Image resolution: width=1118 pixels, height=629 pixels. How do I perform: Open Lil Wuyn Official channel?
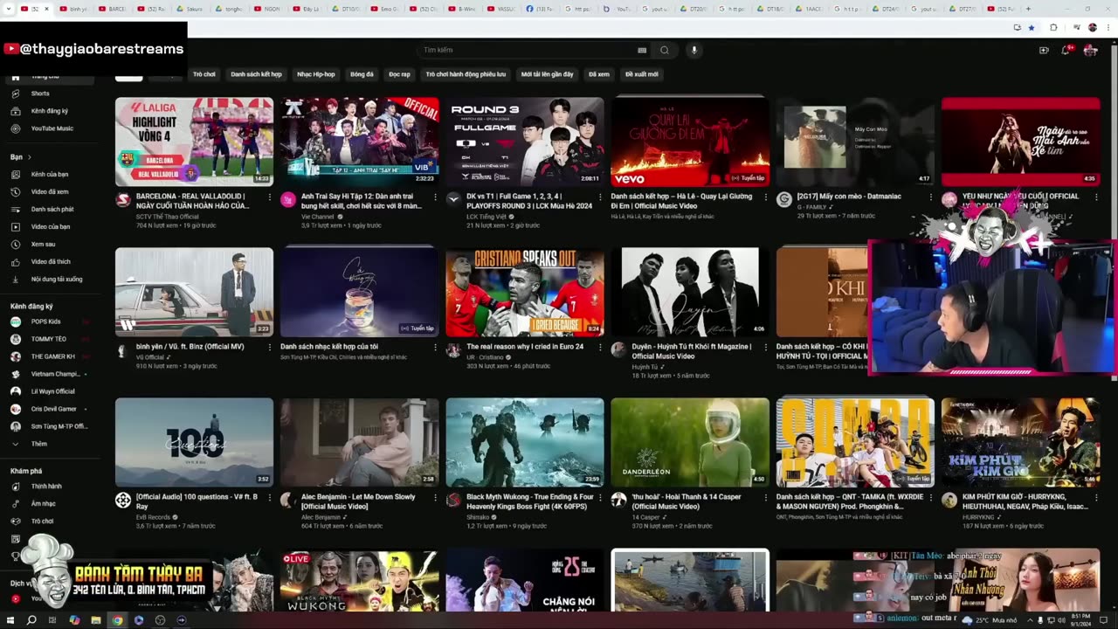tap(52, 391)
